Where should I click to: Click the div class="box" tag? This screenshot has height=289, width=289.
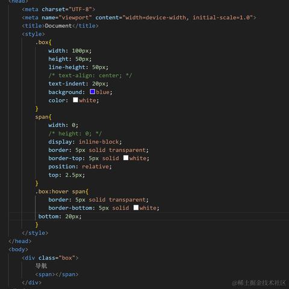(50, 258)
